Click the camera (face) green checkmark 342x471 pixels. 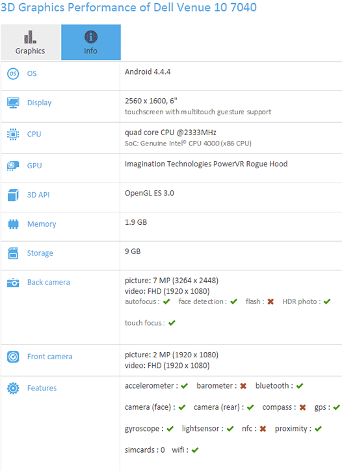(182, 407)
